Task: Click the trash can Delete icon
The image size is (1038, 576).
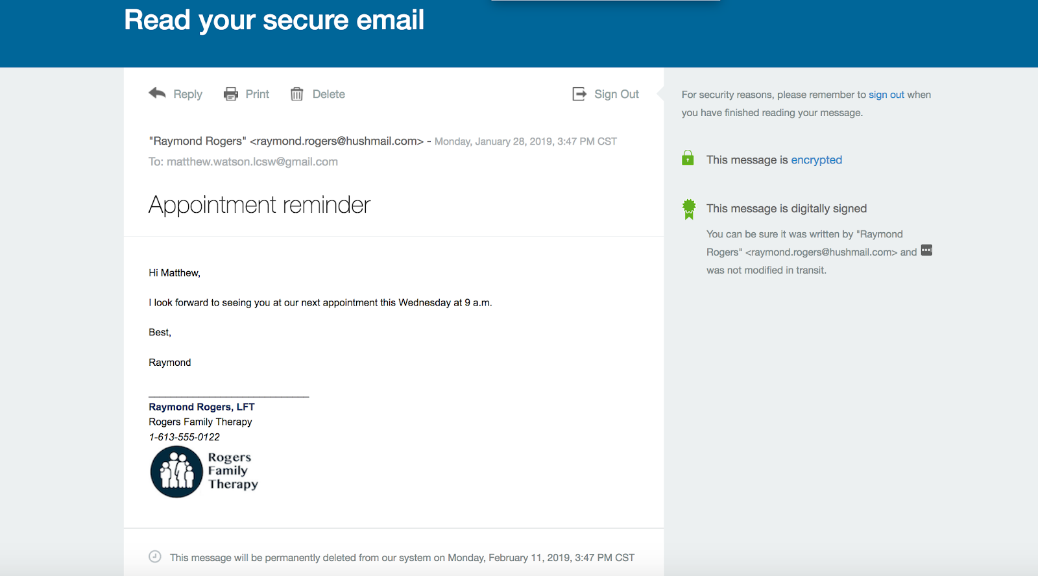Action: [296, 94]
